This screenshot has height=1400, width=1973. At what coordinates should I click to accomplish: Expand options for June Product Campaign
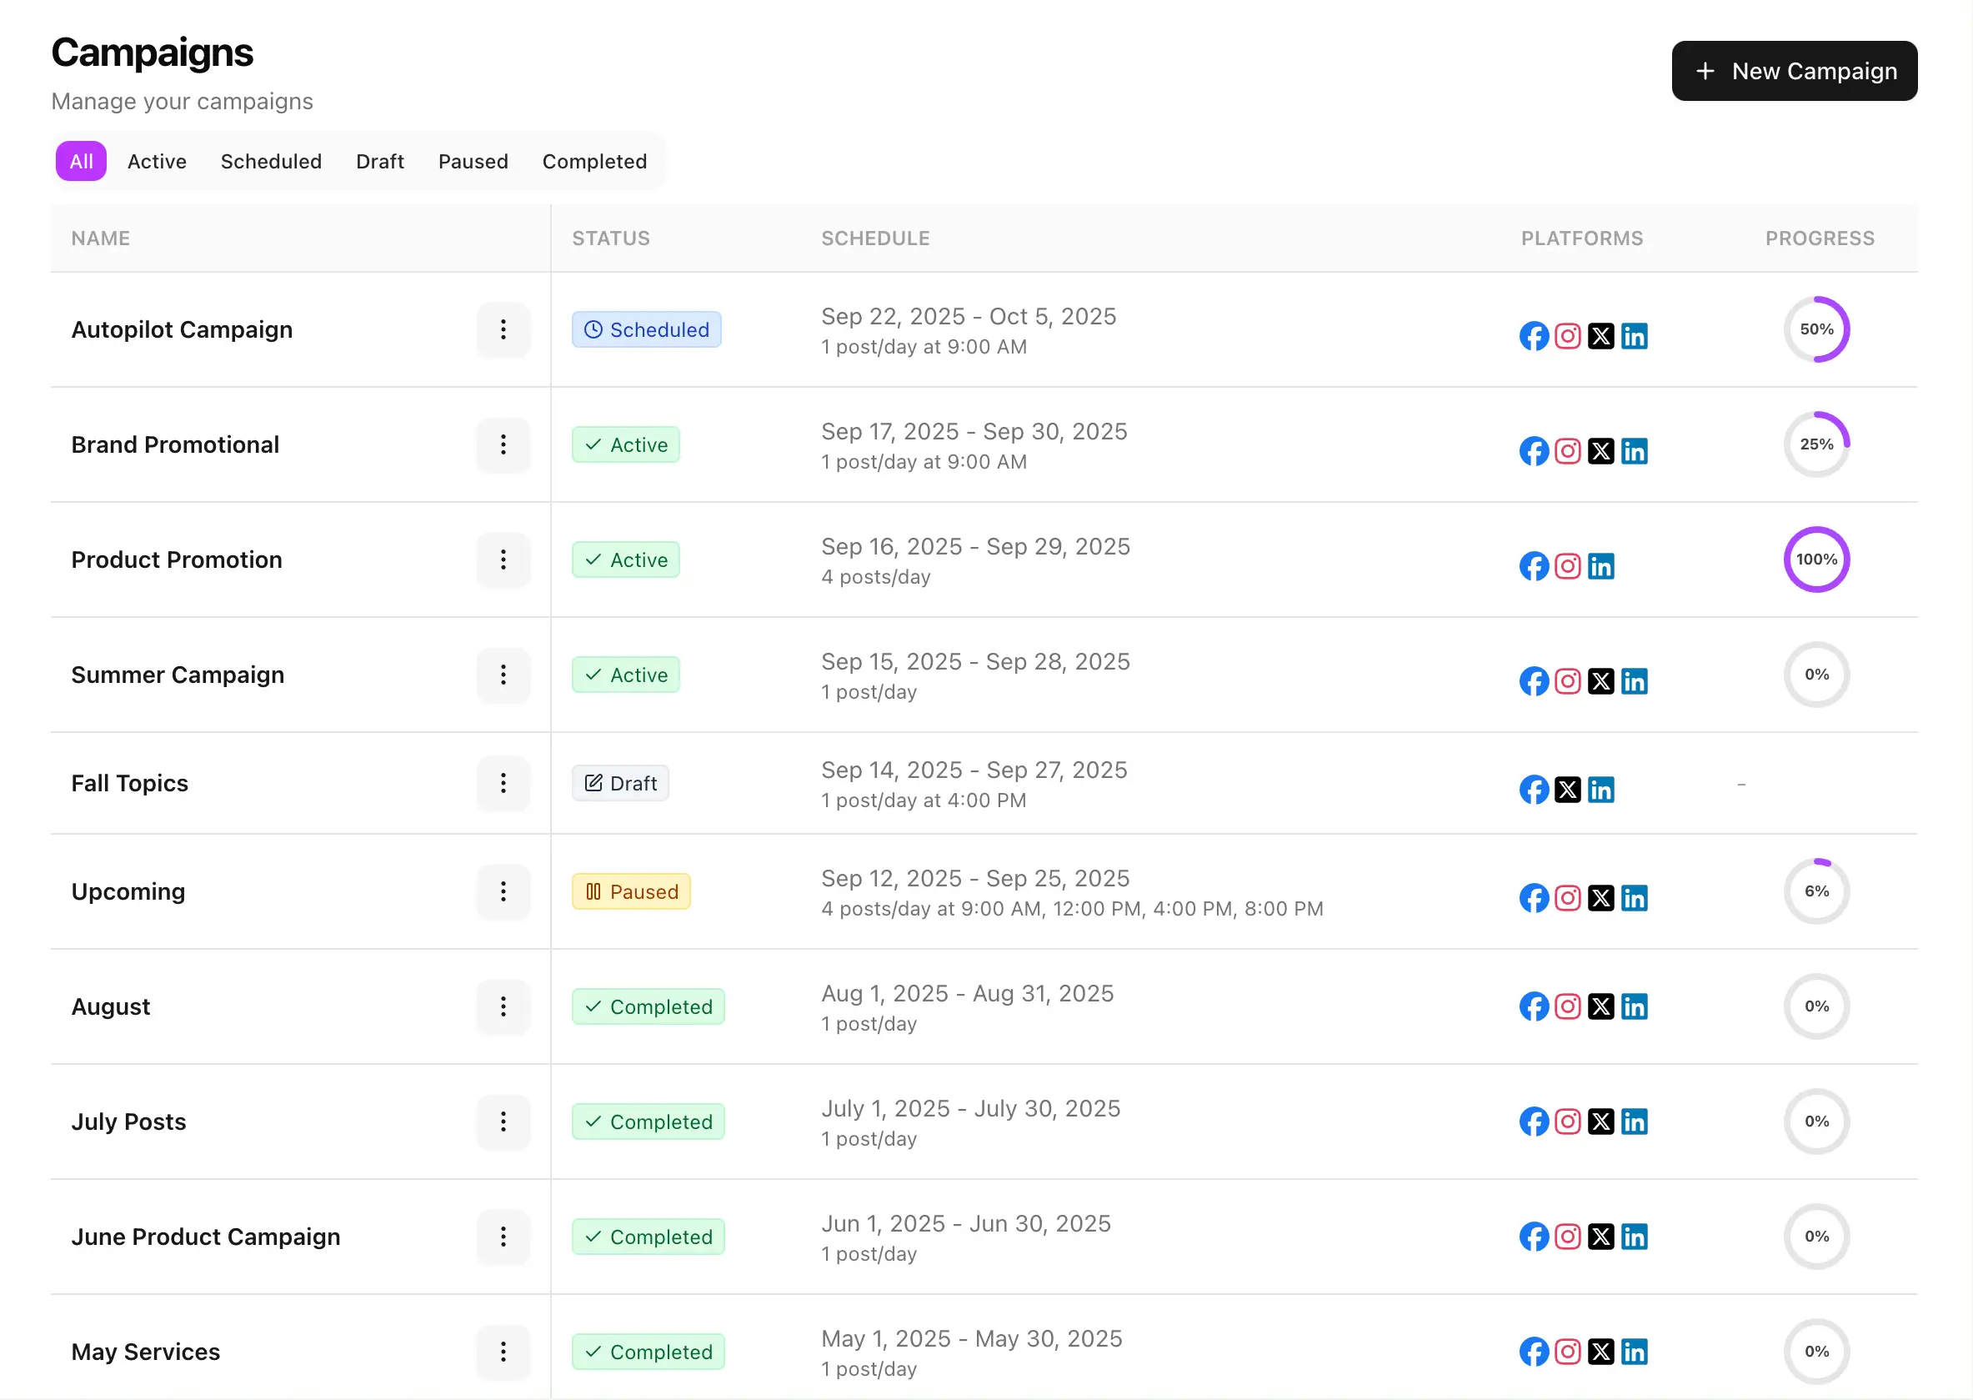(503, 1237)
